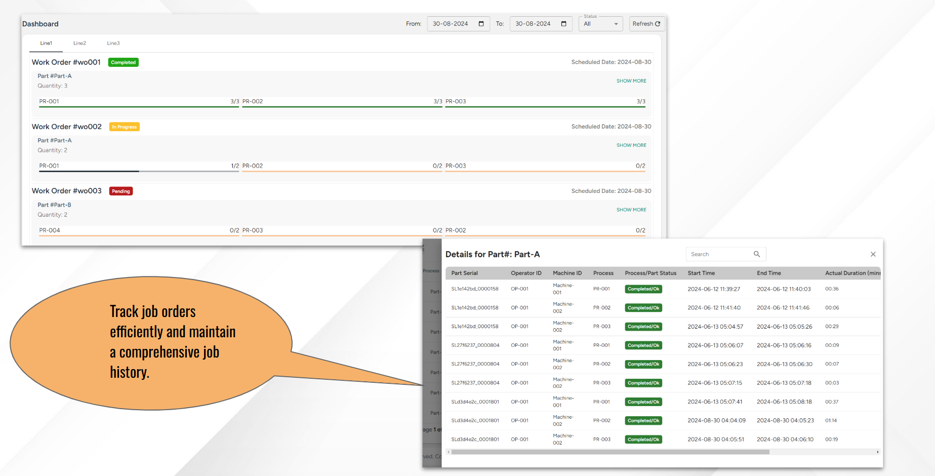Click the Completed badge of wo001
Viewport: 935px width, 476px height.
click(x=124, y=62)
